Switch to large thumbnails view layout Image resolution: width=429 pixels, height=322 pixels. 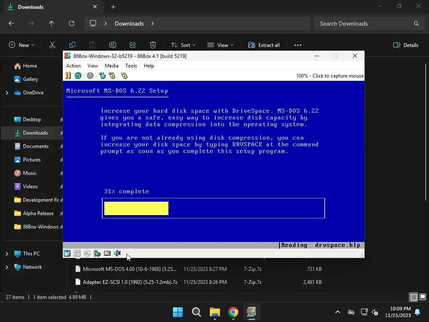tap(423, 297)
